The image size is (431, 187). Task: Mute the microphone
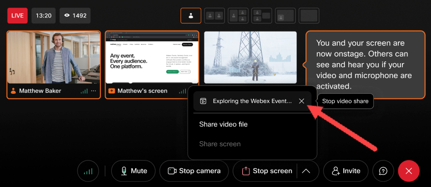coord(134,171)
